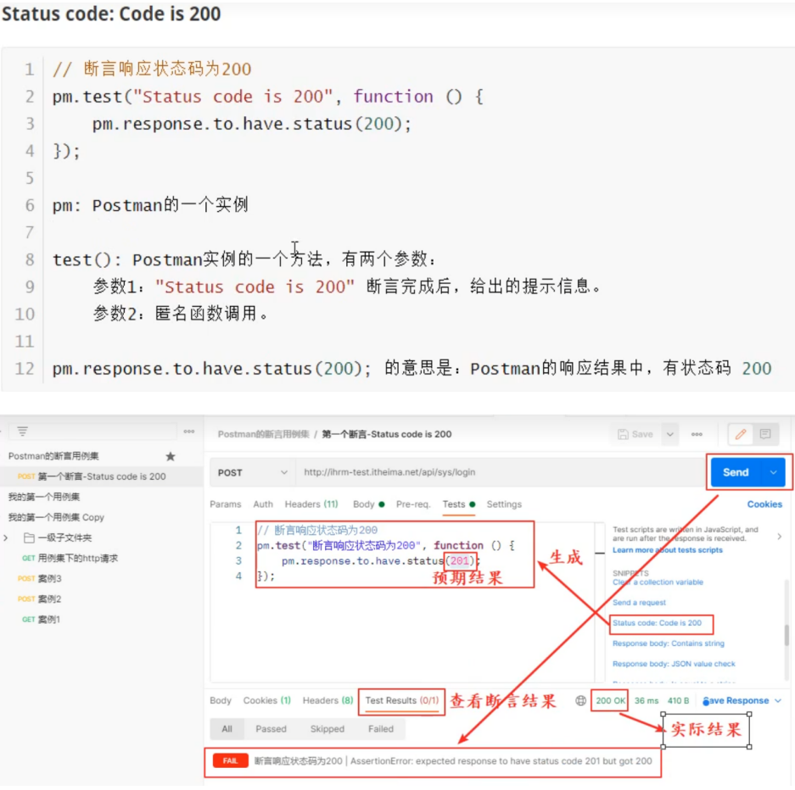Click the 36 ms response time
Screen dimensions: 795x790
coord(647,701)
